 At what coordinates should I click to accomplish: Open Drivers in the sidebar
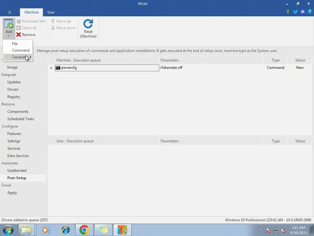click(13, 89)
